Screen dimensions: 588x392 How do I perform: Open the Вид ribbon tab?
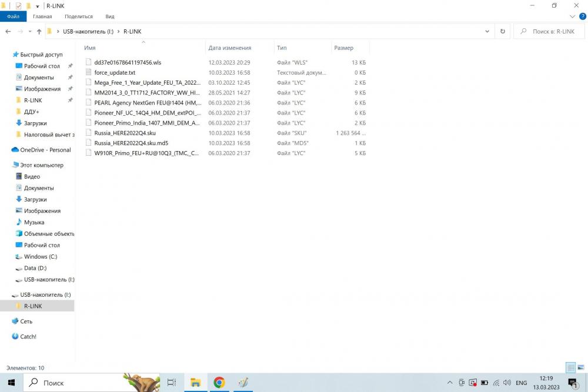point(110,16)
